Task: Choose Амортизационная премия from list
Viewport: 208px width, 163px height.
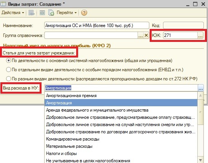Action: [121, 96]
